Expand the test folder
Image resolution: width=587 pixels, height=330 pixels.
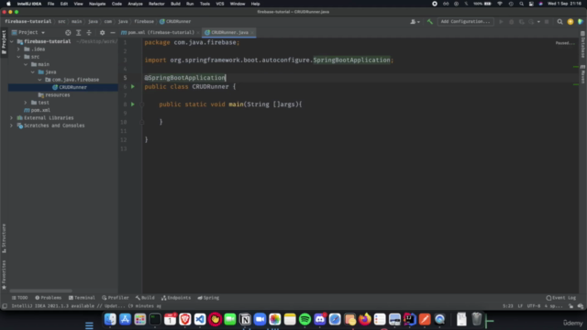(x=26, y=103)
